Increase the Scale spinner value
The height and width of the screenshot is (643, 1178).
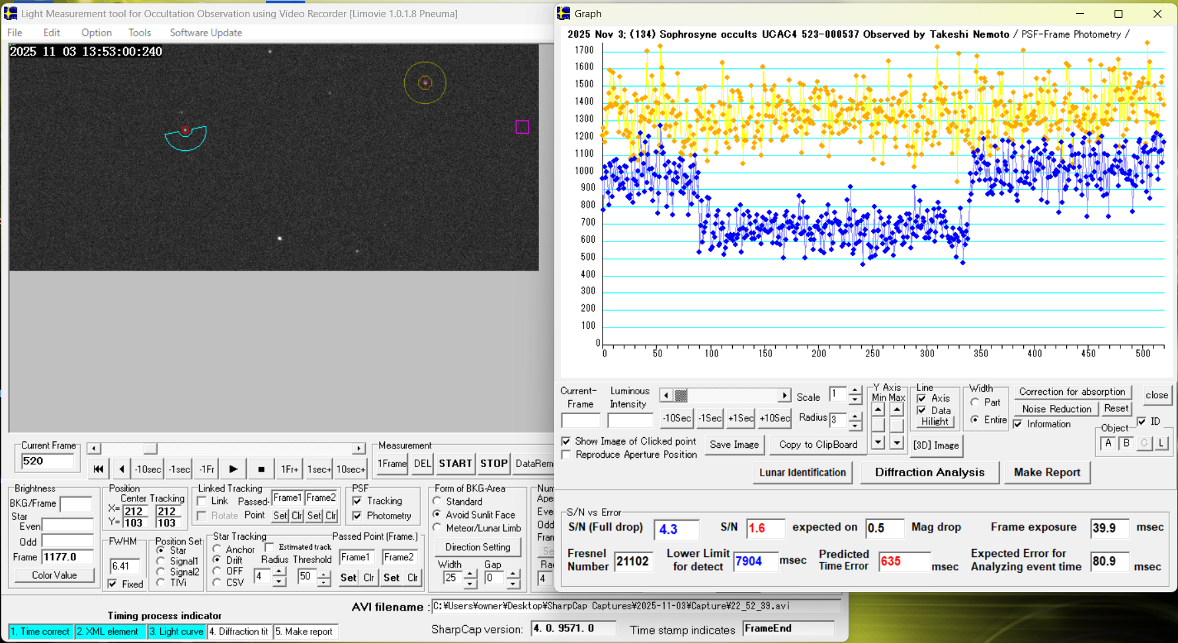point(855,391)
